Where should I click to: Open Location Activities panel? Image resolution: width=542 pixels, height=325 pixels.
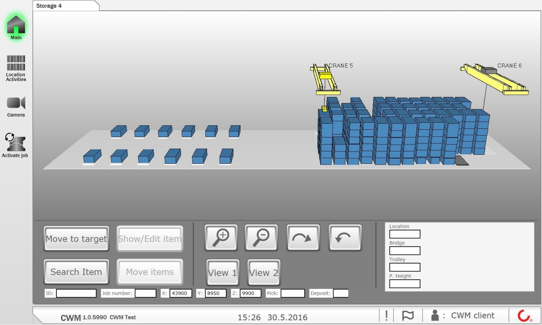click(x=16, y=68)
